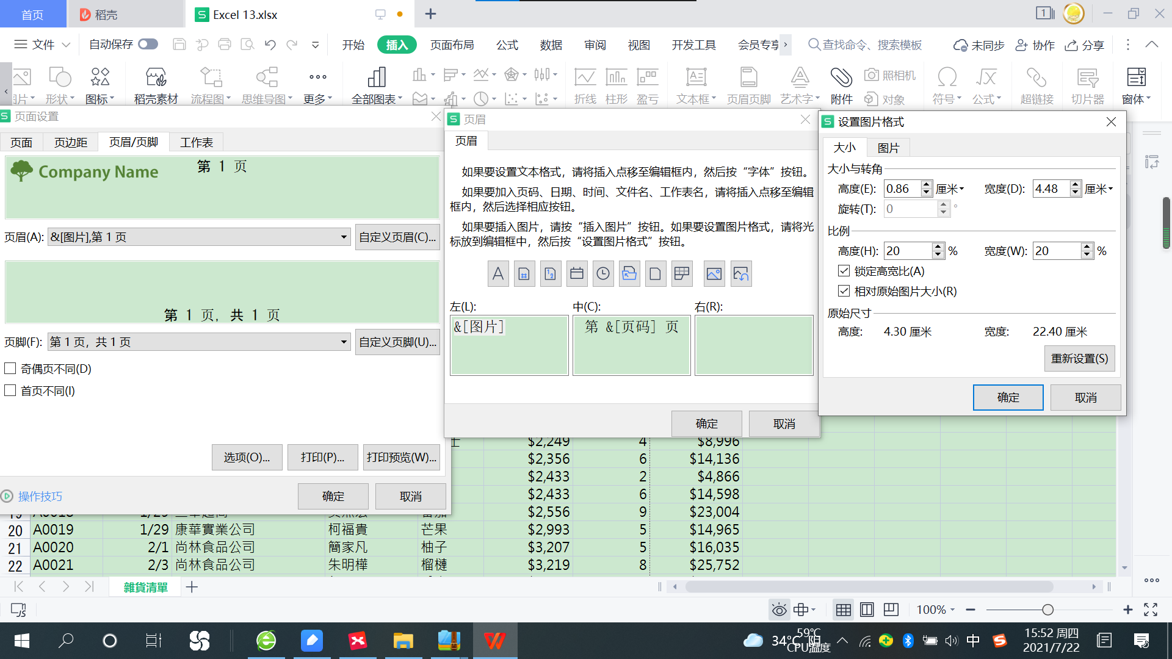Image resolution: width=1172 pixels, height=659 pixels.
Task: Click the insert picture icon
Action: click(714, 274)
